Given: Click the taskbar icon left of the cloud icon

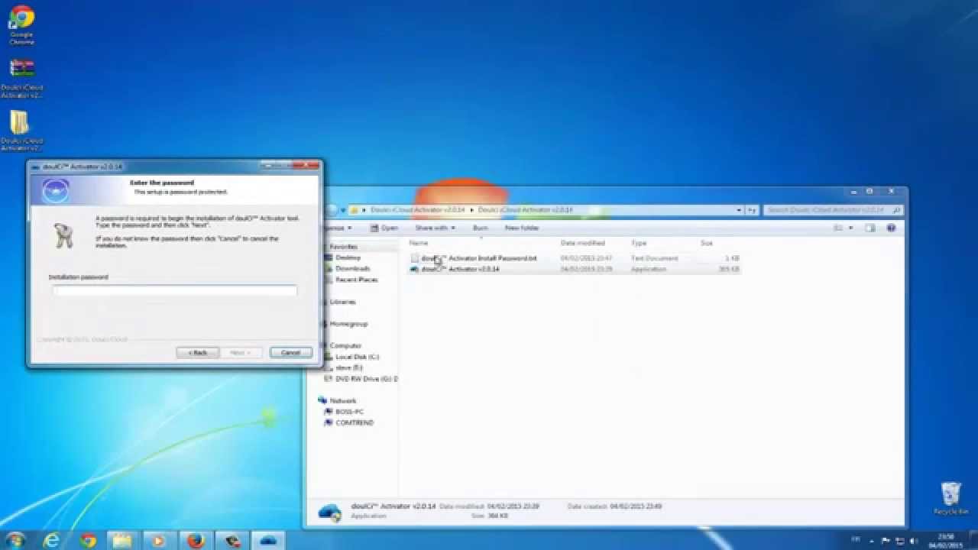Looking at the screenshot, I should (232, 541).
